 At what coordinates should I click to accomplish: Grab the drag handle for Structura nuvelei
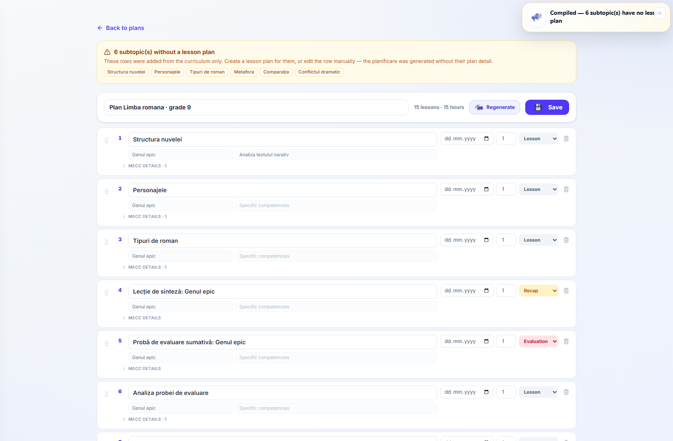106,141
